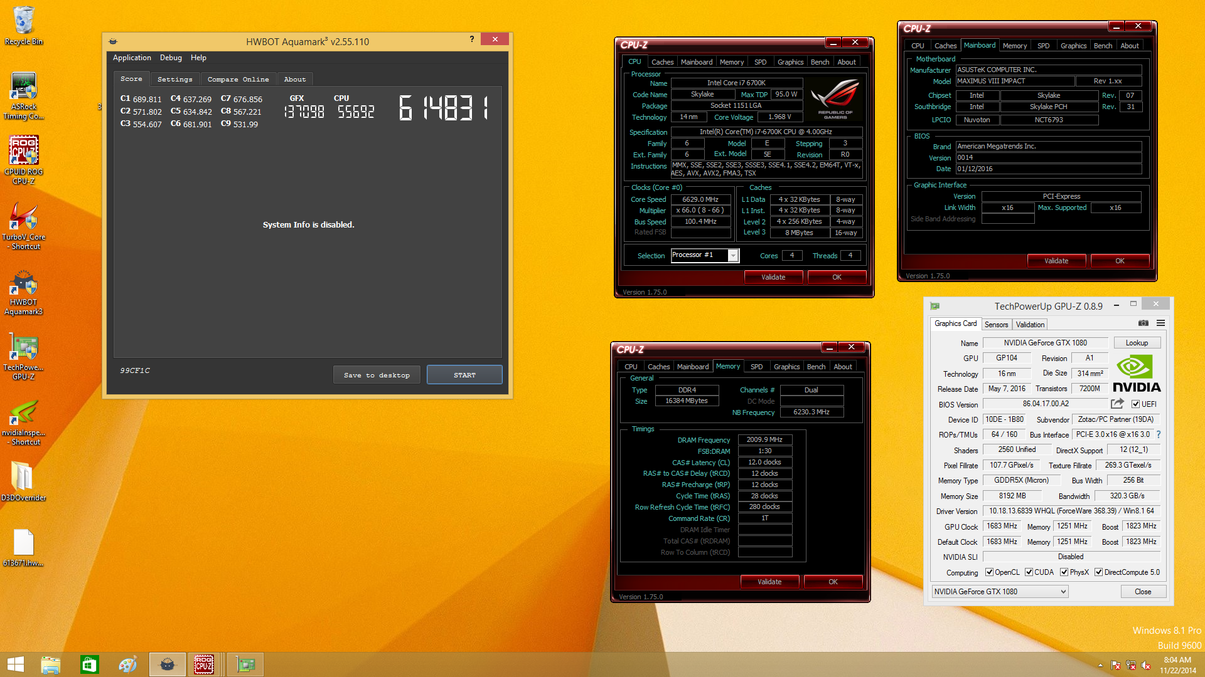The width and height of the screenshot is (1205, 677).
Task: Click the Core Speed value 6629.0 MHz
Action: coord(700,199)
